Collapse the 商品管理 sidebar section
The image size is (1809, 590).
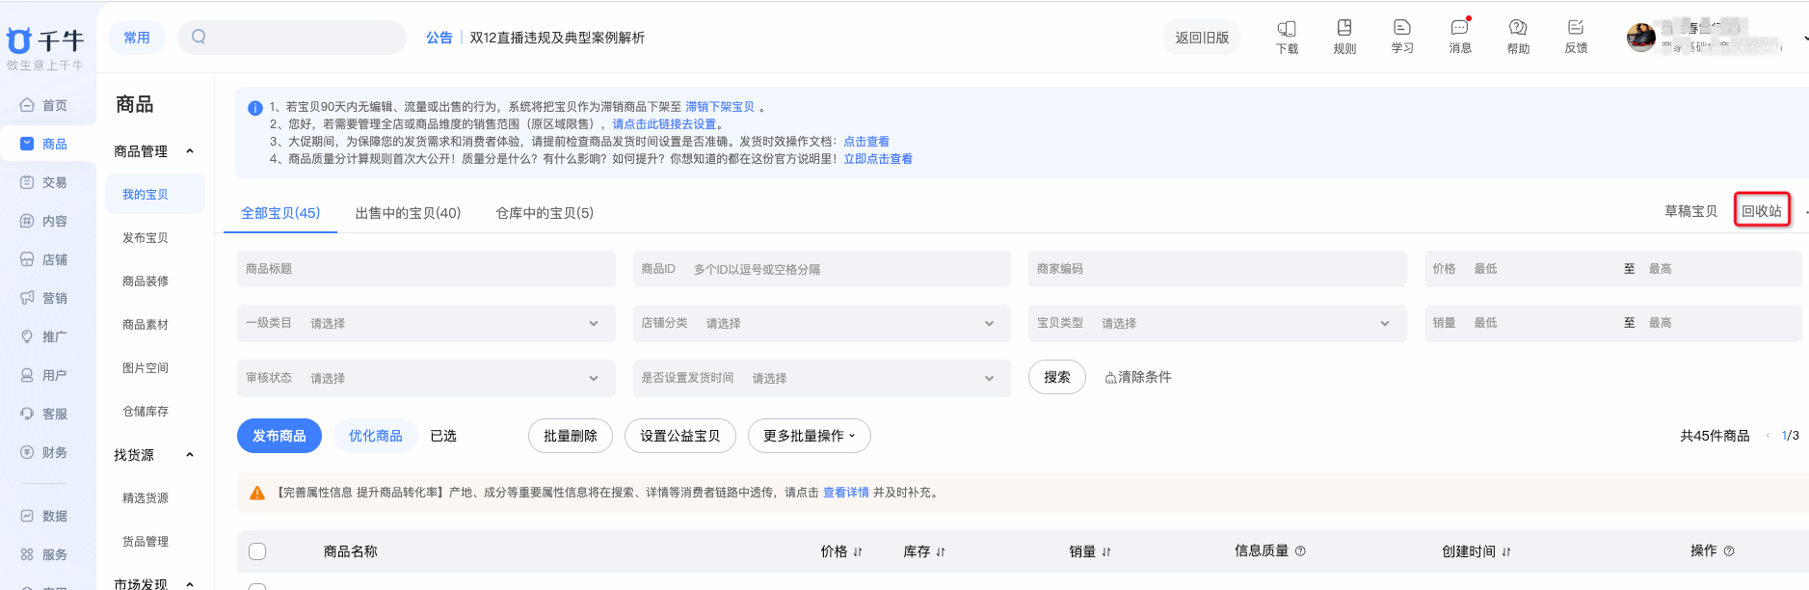click(190, 151)
